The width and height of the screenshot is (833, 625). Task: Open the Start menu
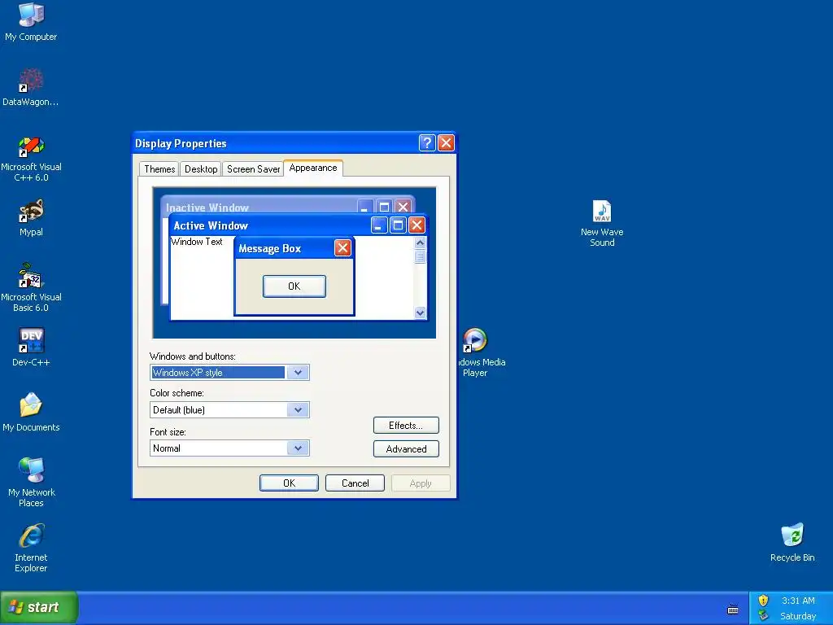(39, 607)
